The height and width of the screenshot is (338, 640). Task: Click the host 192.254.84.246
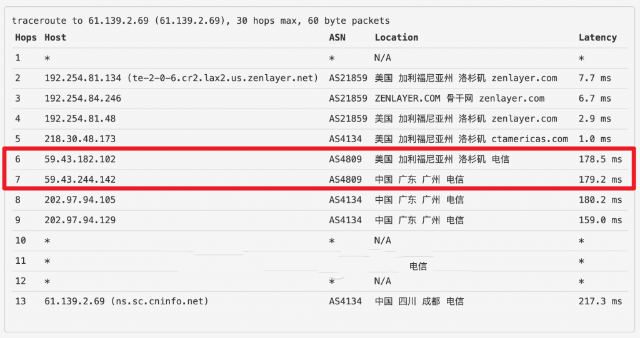[x=82, y=99]
